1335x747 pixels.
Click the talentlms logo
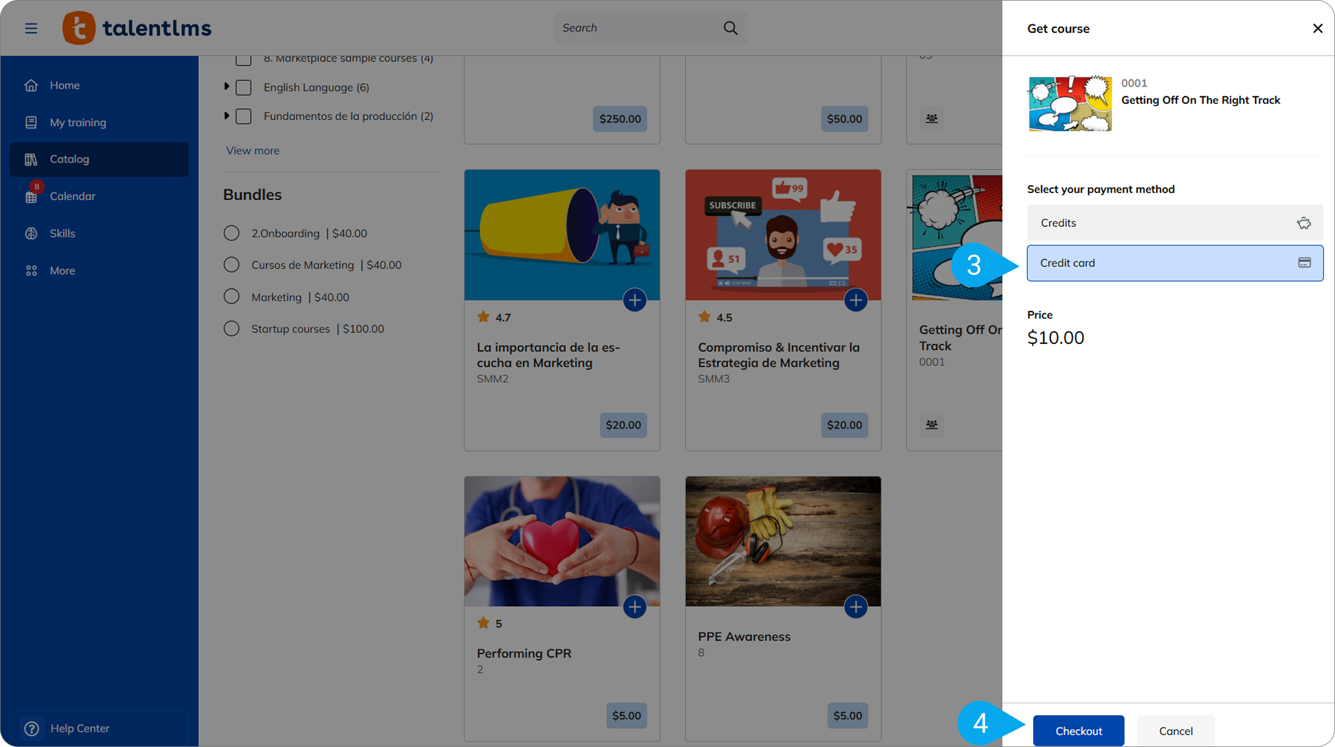[x=137, y=28]
